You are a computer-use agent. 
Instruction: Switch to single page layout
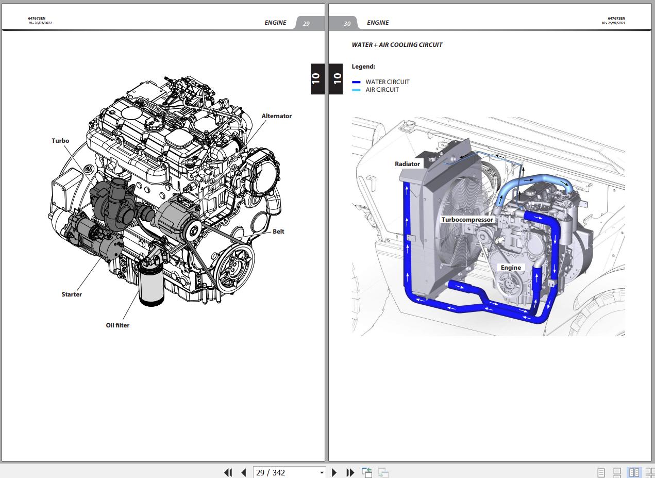[x=601, y=472]
